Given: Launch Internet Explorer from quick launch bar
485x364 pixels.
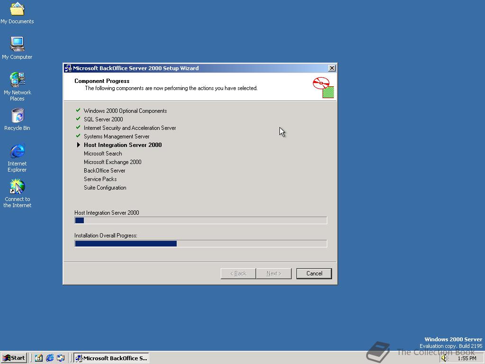Looking at the screenshot, I should [x=49, y=358].
